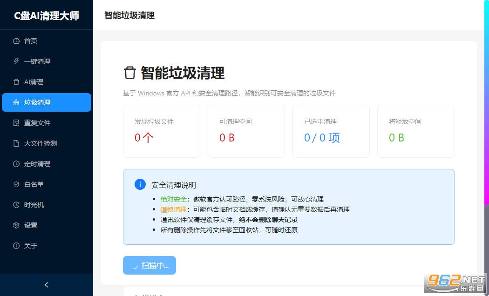Image resolution: width=489 pixels, height=296 pixels.
Task: Click the 0 个 value
Action: pos(144,138)
